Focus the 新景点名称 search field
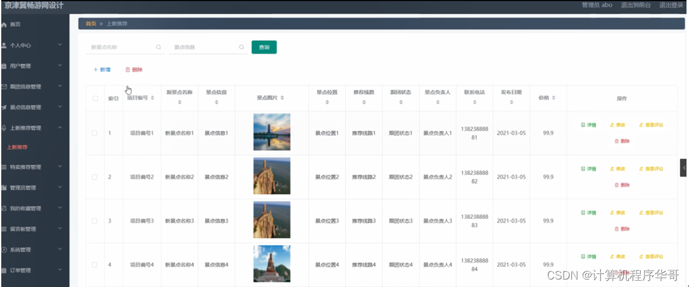 point(125,47)
